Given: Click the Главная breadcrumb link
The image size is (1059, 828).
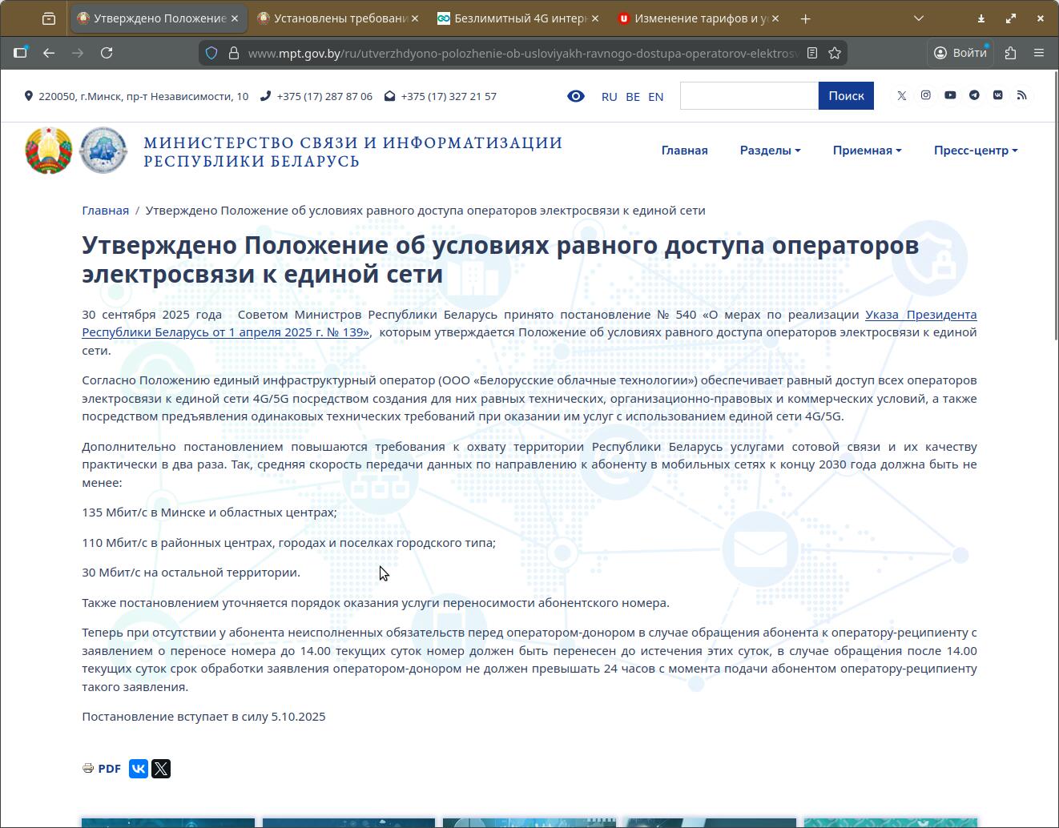Looking at the screenshot, I should point(105,210).
